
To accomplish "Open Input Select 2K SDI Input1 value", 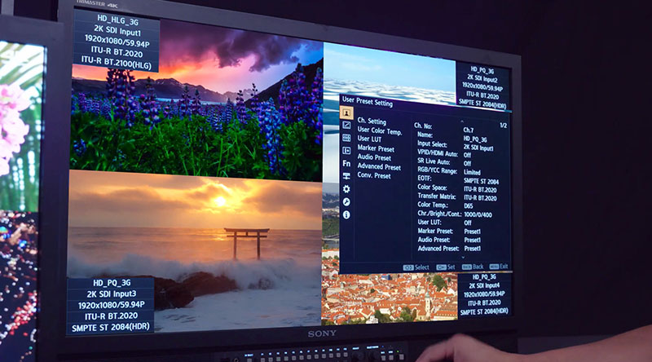I will click(480, 145).
